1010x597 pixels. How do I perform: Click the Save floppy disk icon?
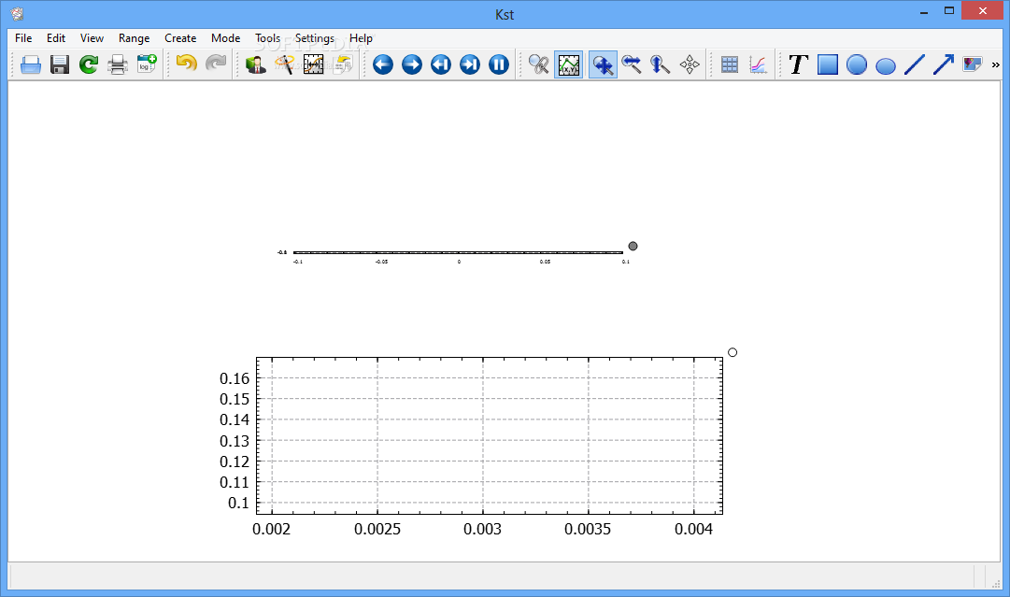(59, 64)
